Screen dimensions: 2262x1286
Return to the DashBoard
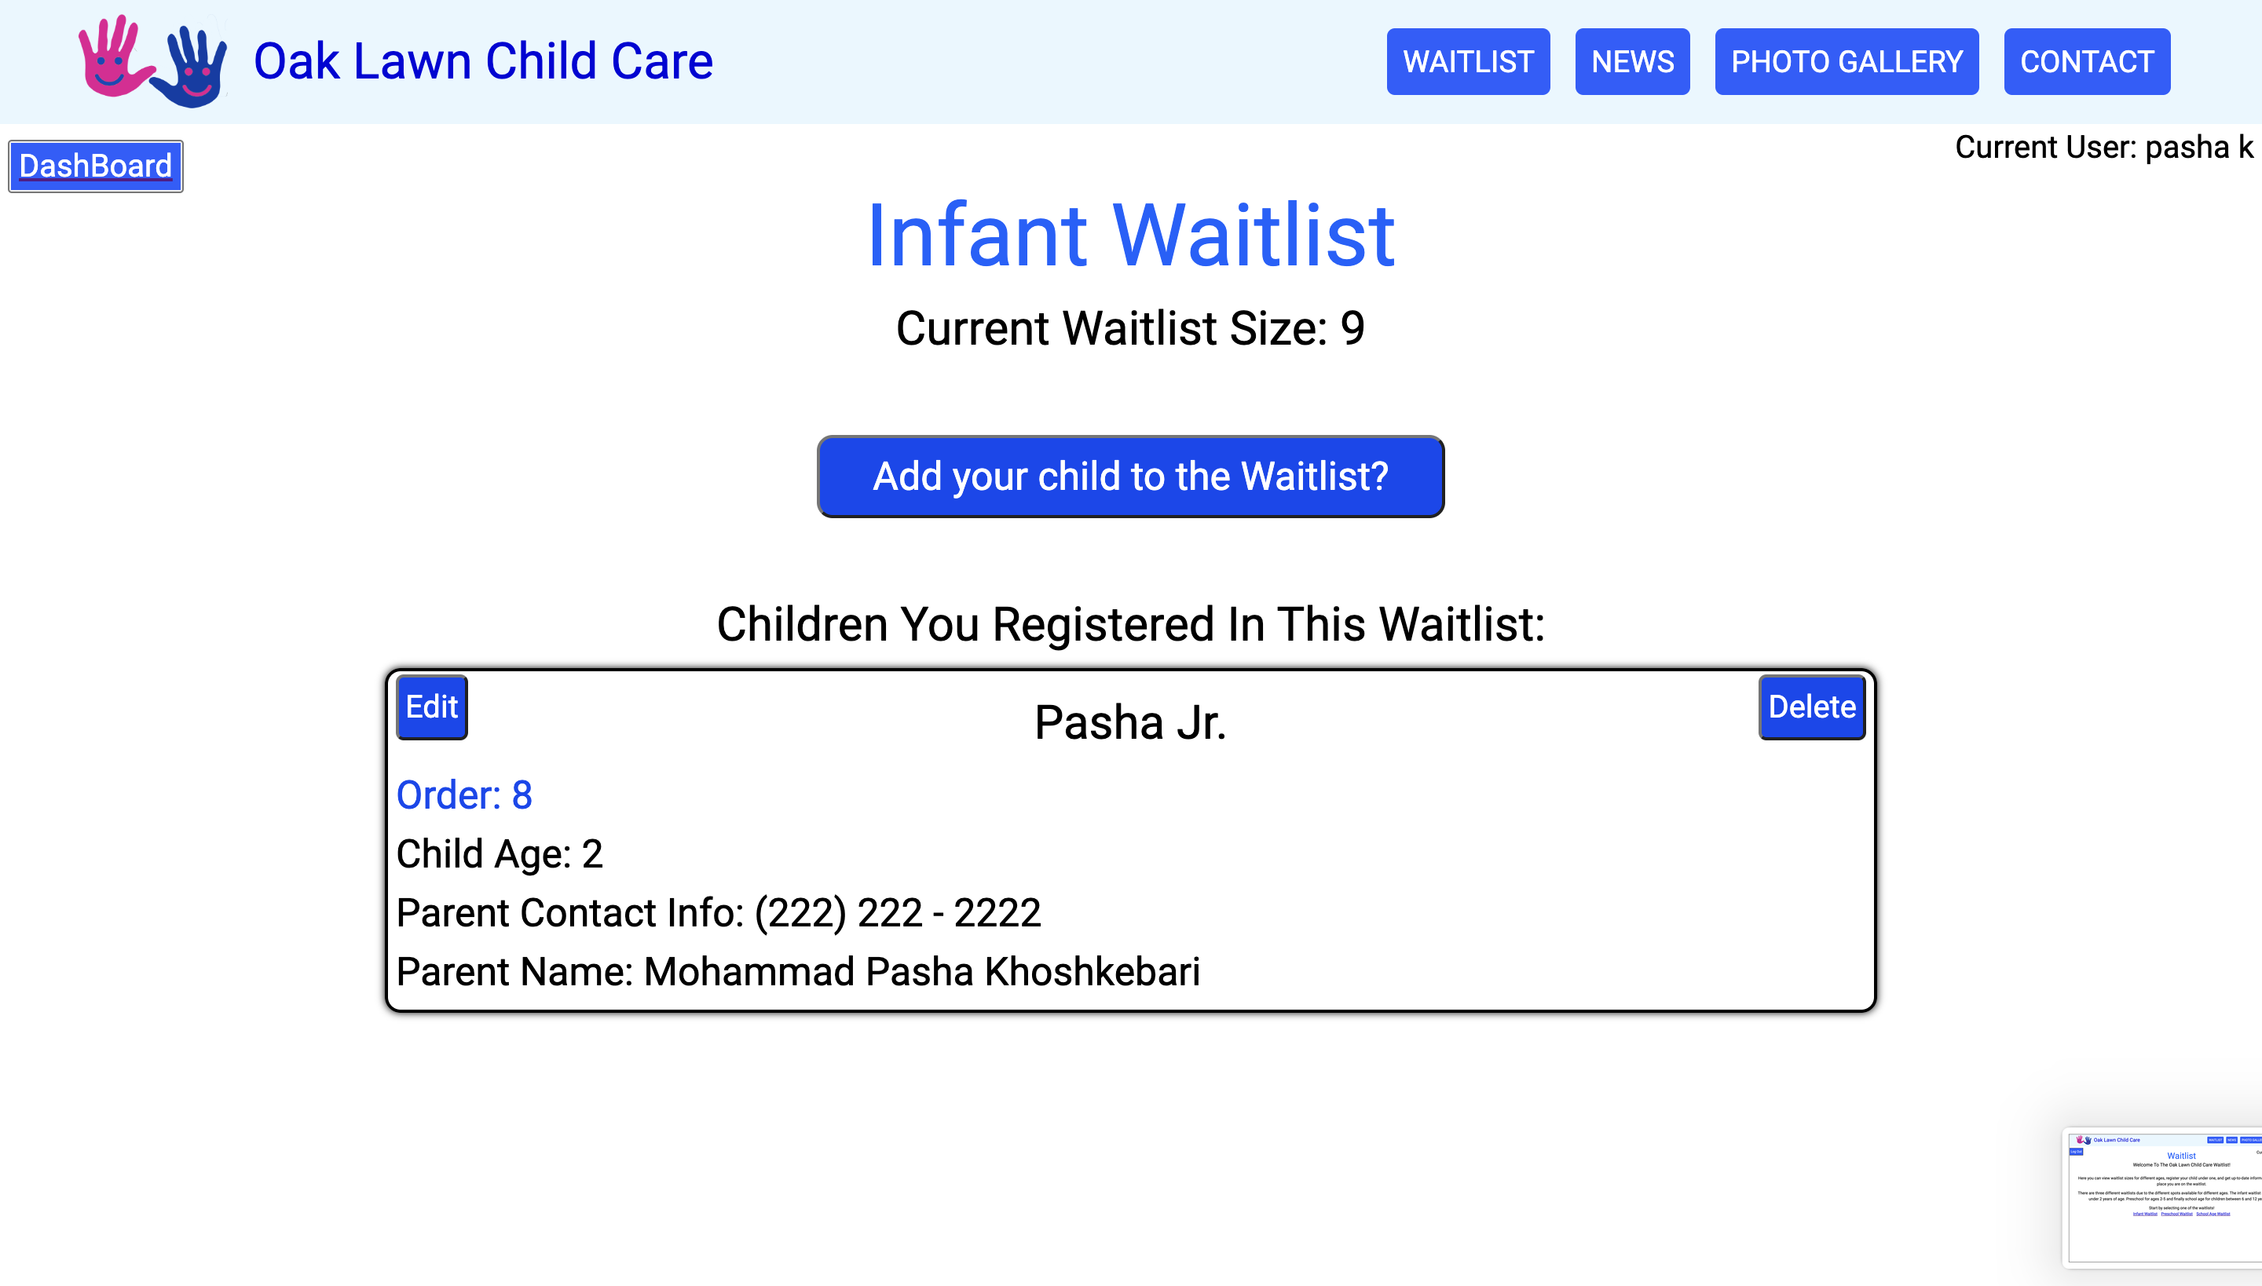(96, 166)
